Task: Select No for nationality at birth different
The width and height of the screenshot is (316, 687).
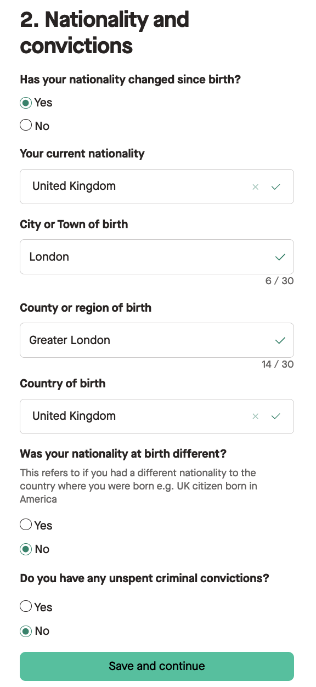Action: (x=26, y=549)
